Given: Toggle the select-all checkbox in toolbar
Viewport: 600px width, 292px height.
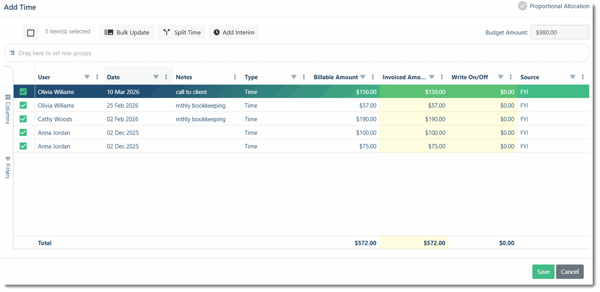Looking at the screenshot, I should (x=31, y=33).
